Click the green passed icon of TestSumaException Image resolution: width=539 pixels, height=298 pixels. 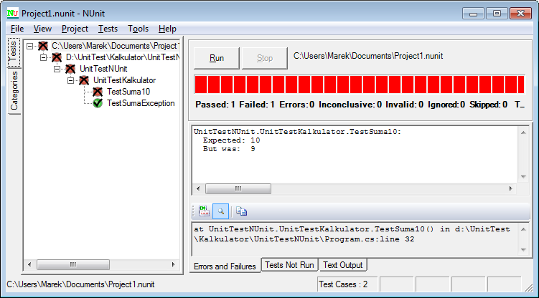click(x=97, y=103)
